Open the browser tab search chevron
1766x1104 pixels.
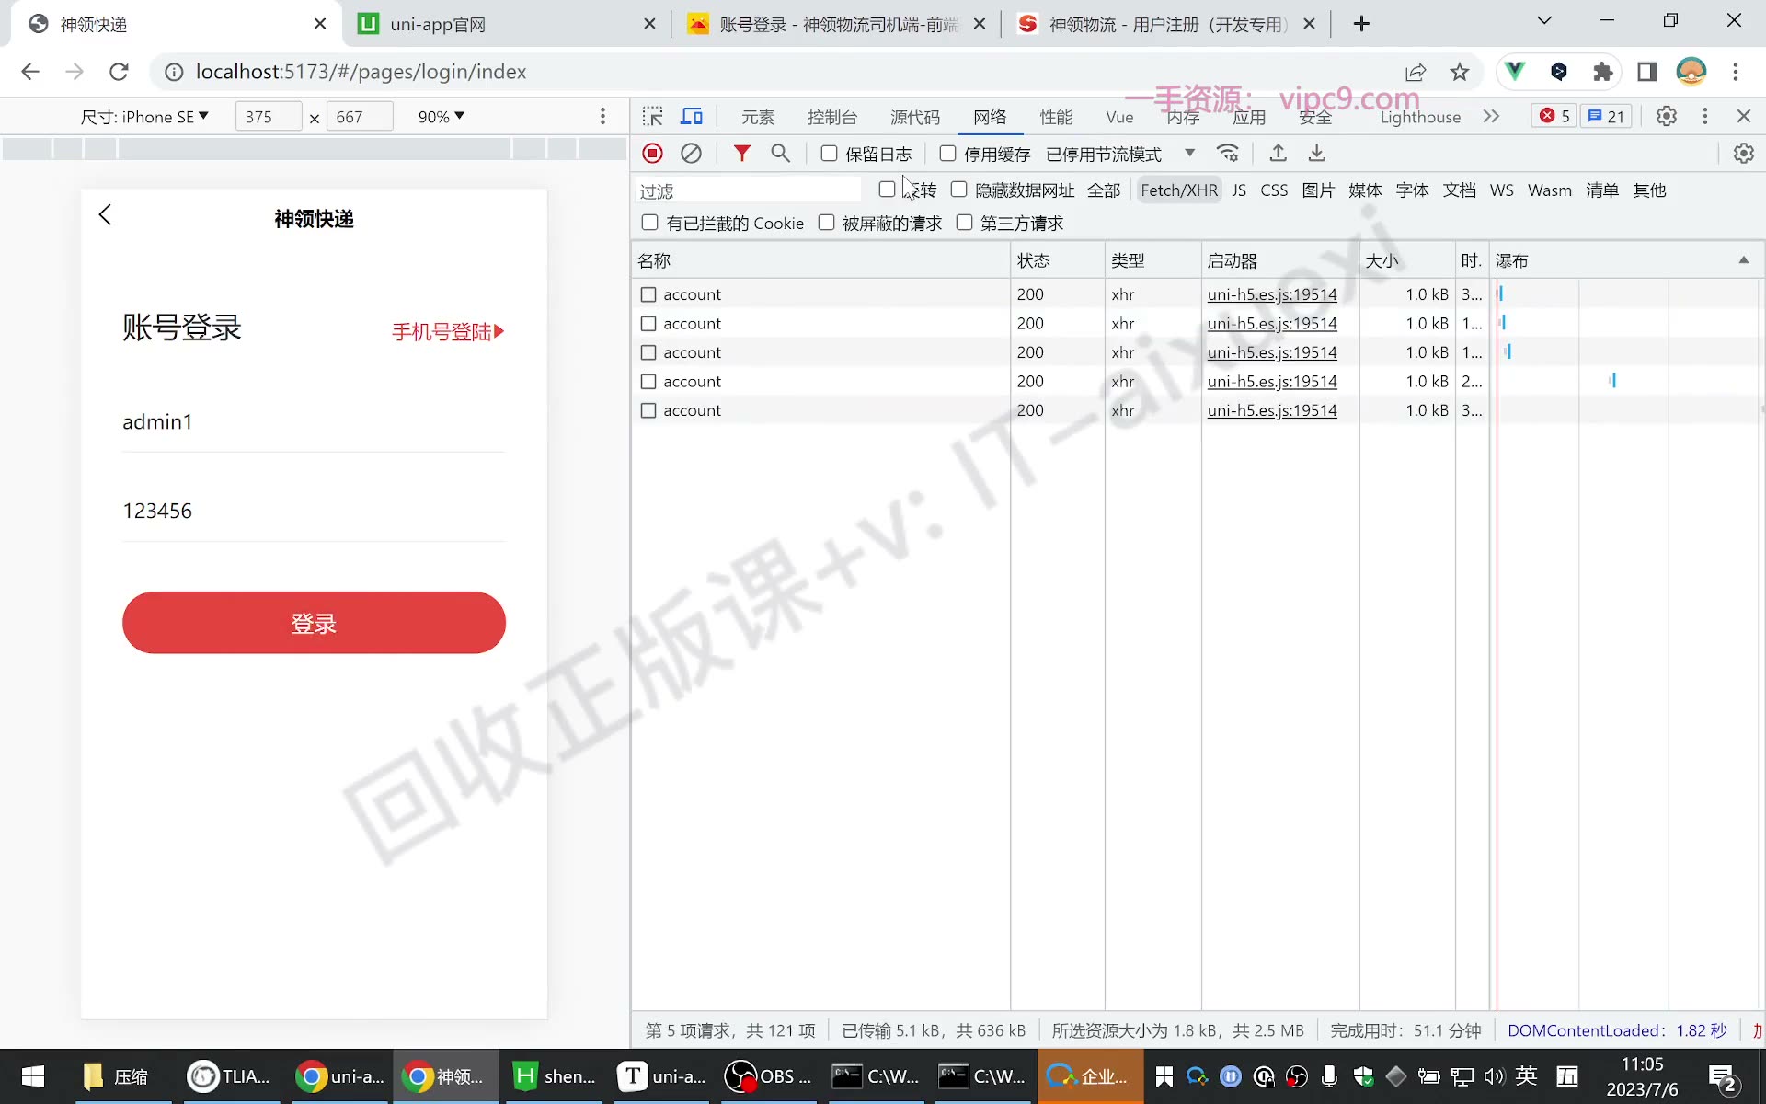point(1544,20)
